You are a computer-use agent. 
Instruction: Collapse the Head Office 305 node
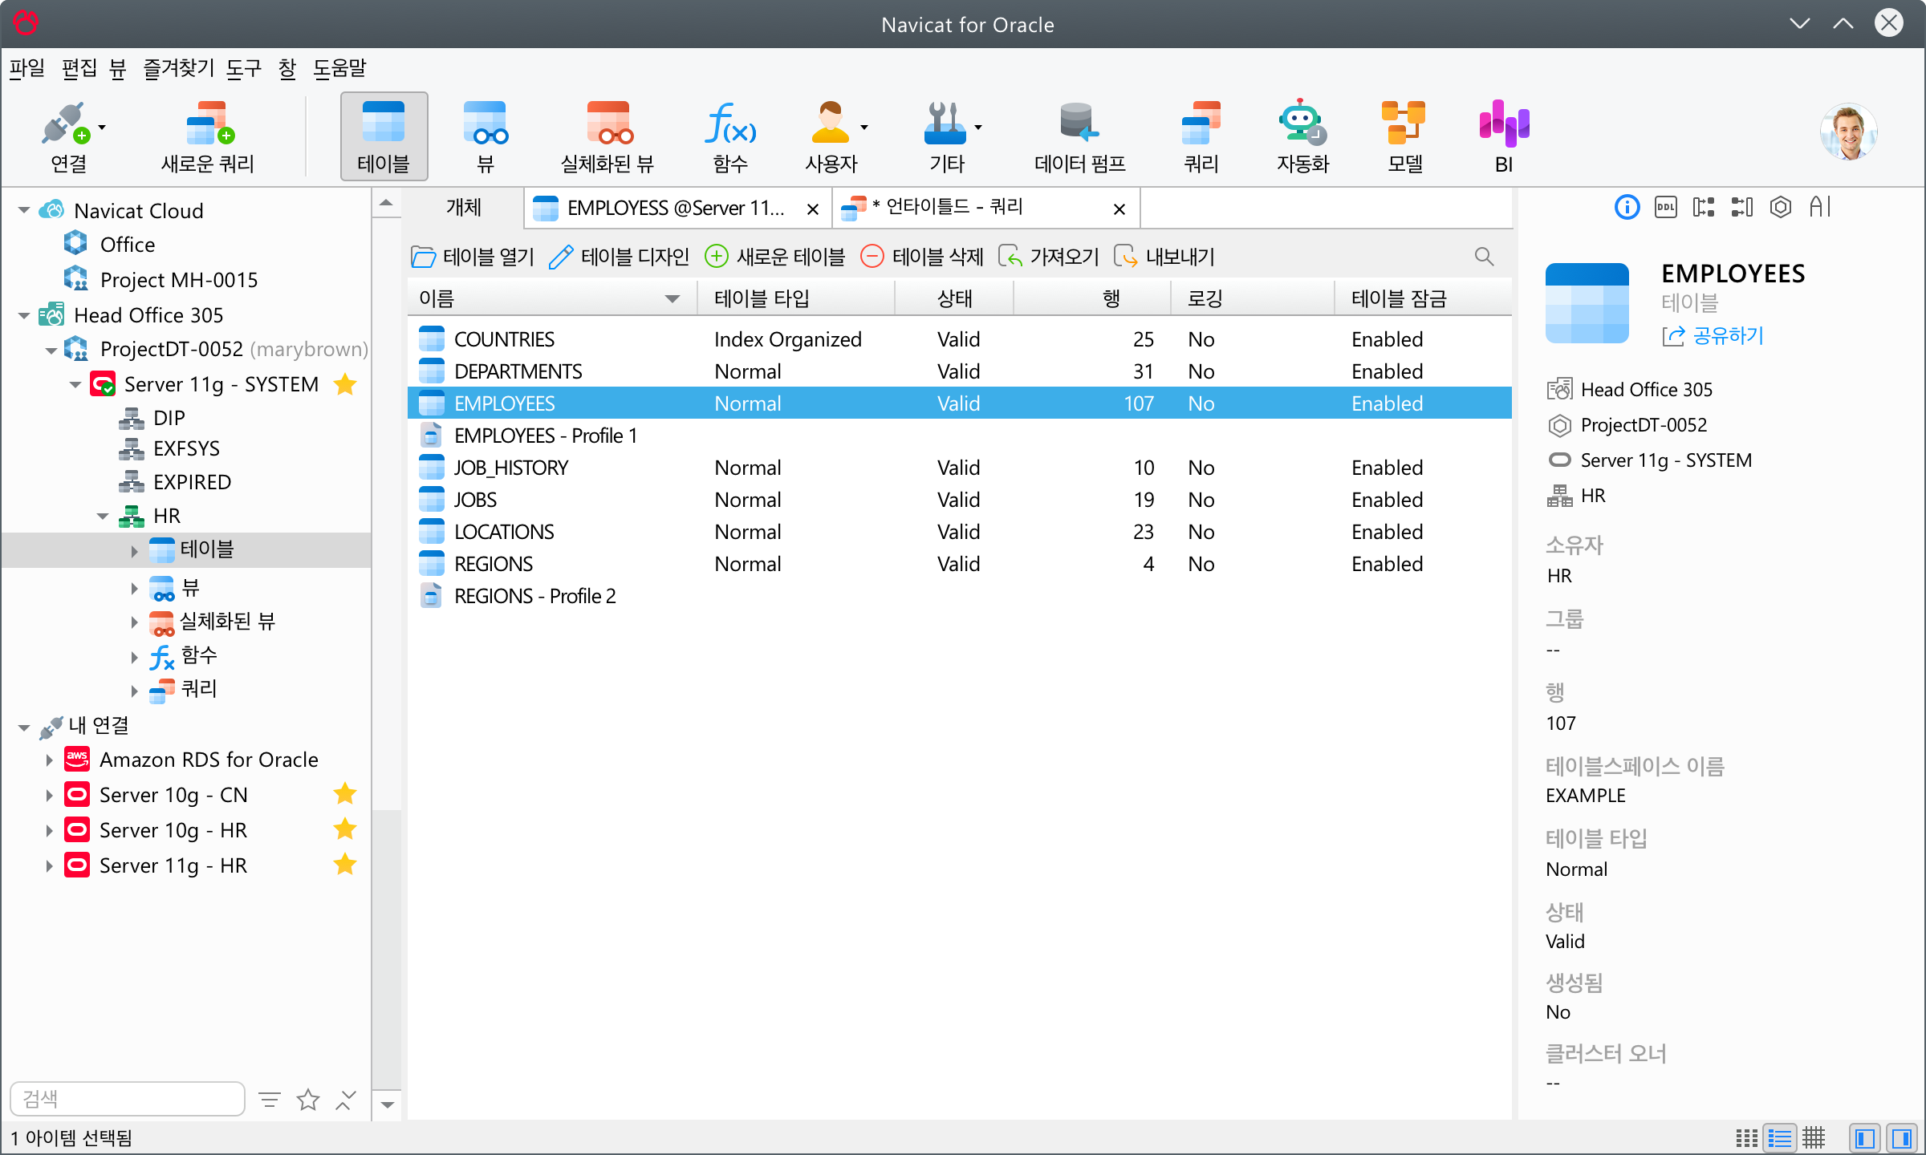pos(24,315)
